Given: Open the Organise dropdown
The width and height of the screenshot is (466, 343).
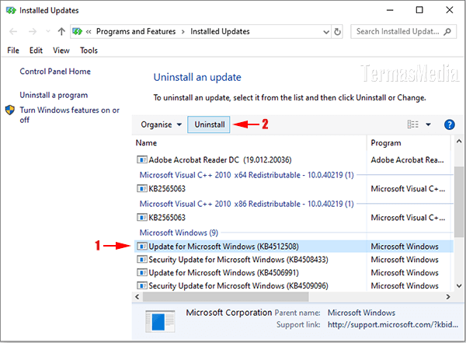Looking at the screenshot, I should pyautogui.click(x=161, y=124).
